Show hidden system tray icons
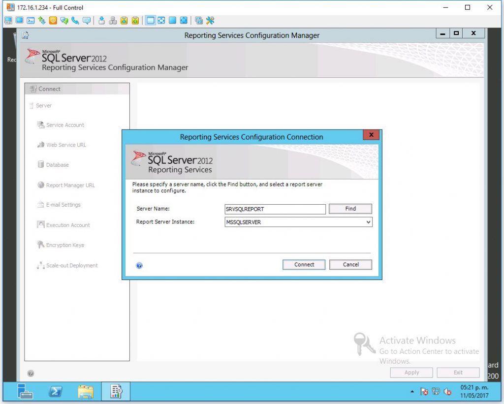Image resolution: width=504 pixels, height=404 pixels. point(412,392)
